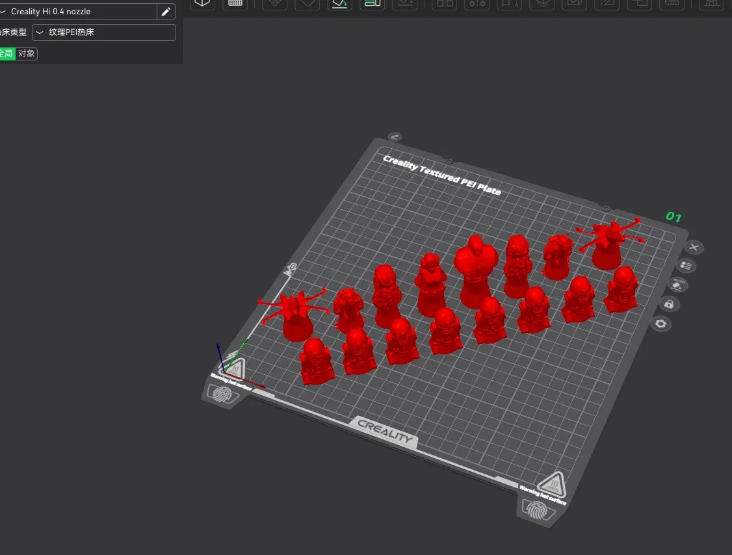The width and height of the screenshot is (732, 555).
Task: Select the green 01 plate number label
Action: point(673,217)
